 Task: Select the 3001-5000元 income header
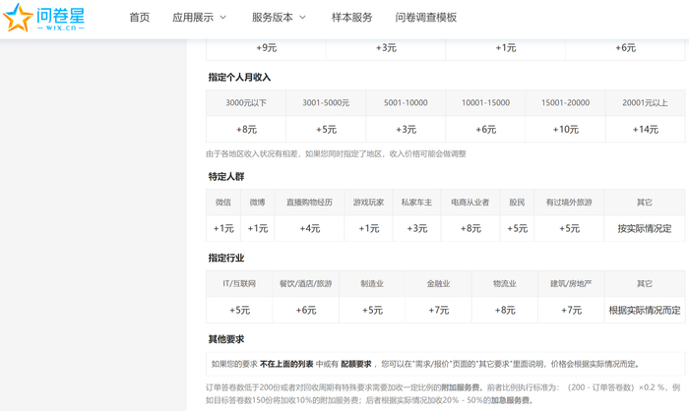point(326,102)
